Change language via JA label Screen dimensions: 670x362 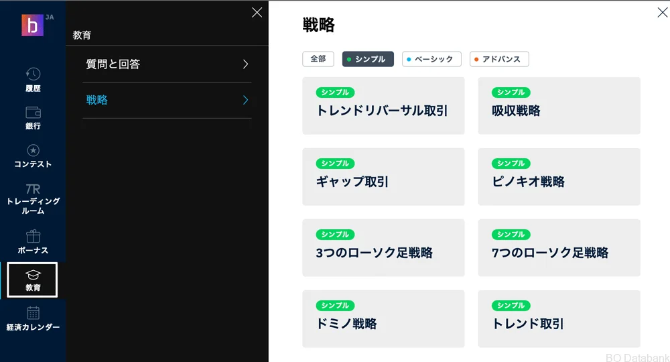click(x=50, y=17)
